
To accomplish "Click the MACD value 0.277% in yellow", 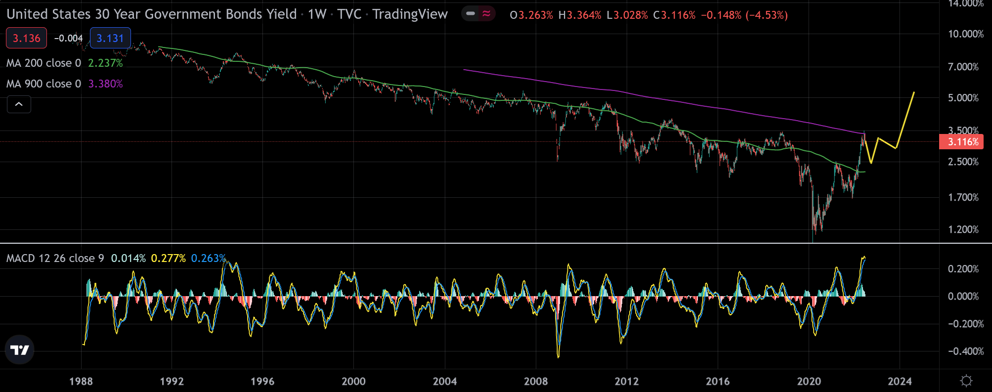I will (168, 259).
